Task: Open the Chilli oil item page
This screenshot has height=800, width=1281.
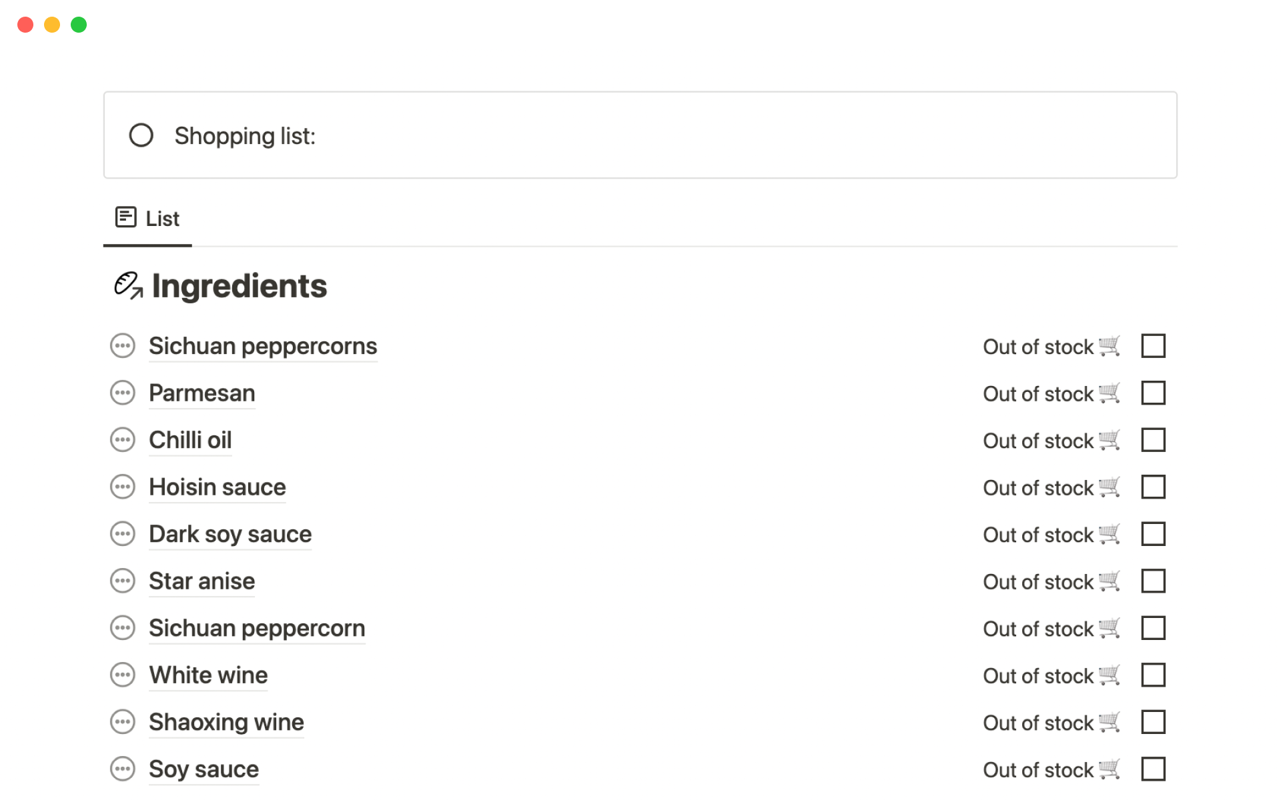Action: pyautogui.click(x=190, y=440)
